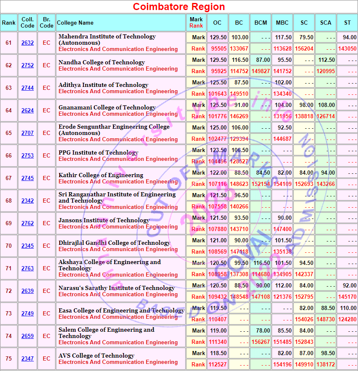Screen dimensions: 358x371
Task: Open Jansons Institute code link 2762
Action: [28, 224]
